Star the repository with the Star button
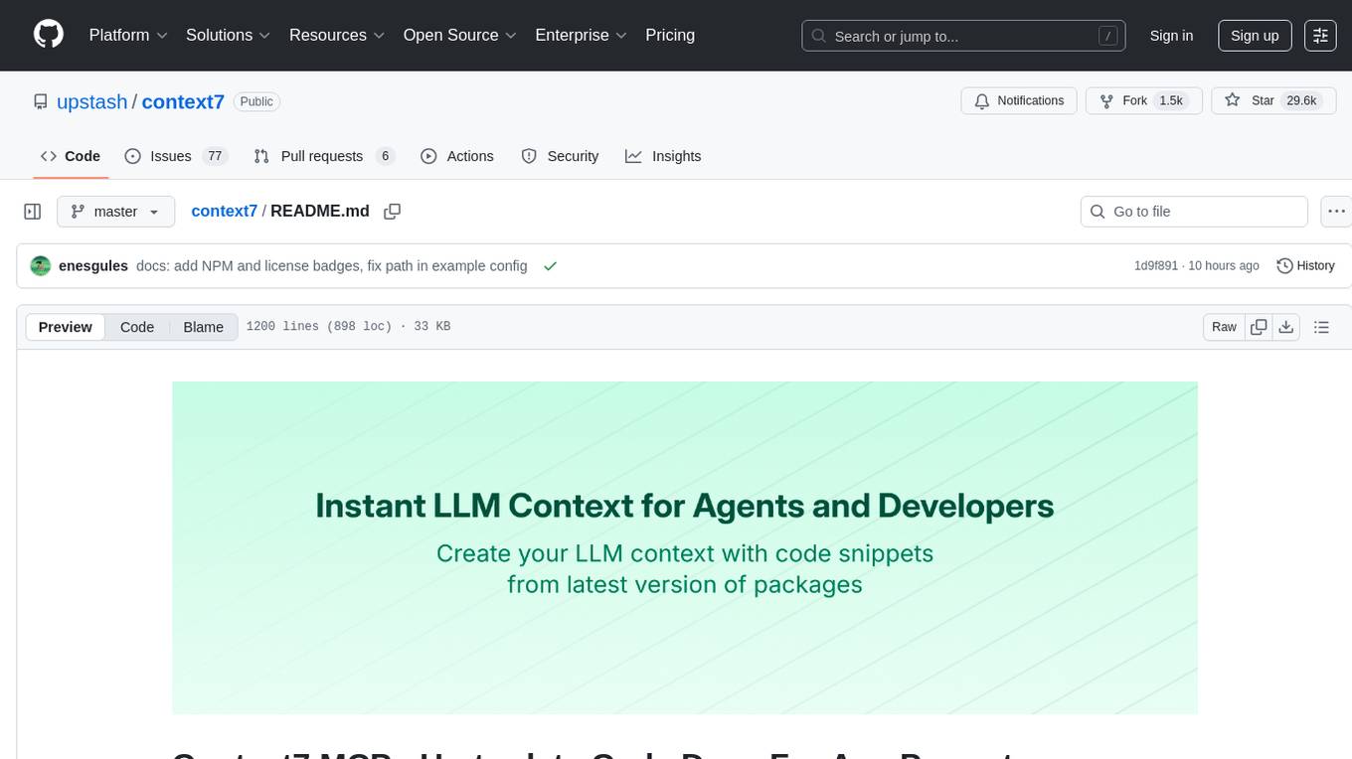 coord(1273,100)
